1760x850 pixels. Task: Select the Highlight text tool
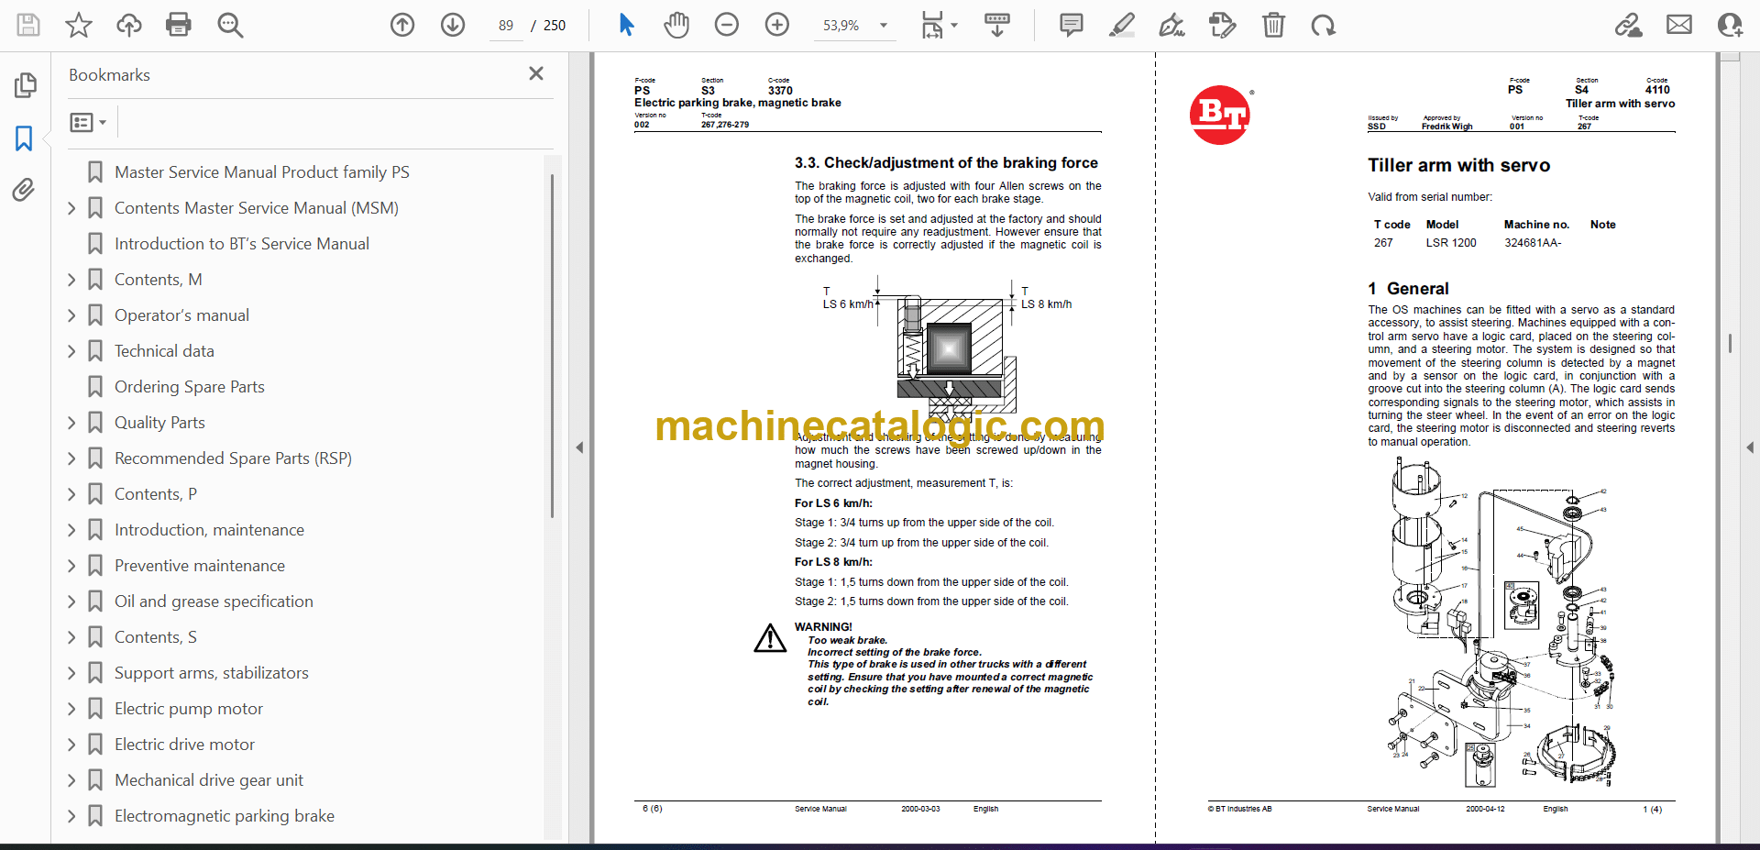tap(1121, 25)
